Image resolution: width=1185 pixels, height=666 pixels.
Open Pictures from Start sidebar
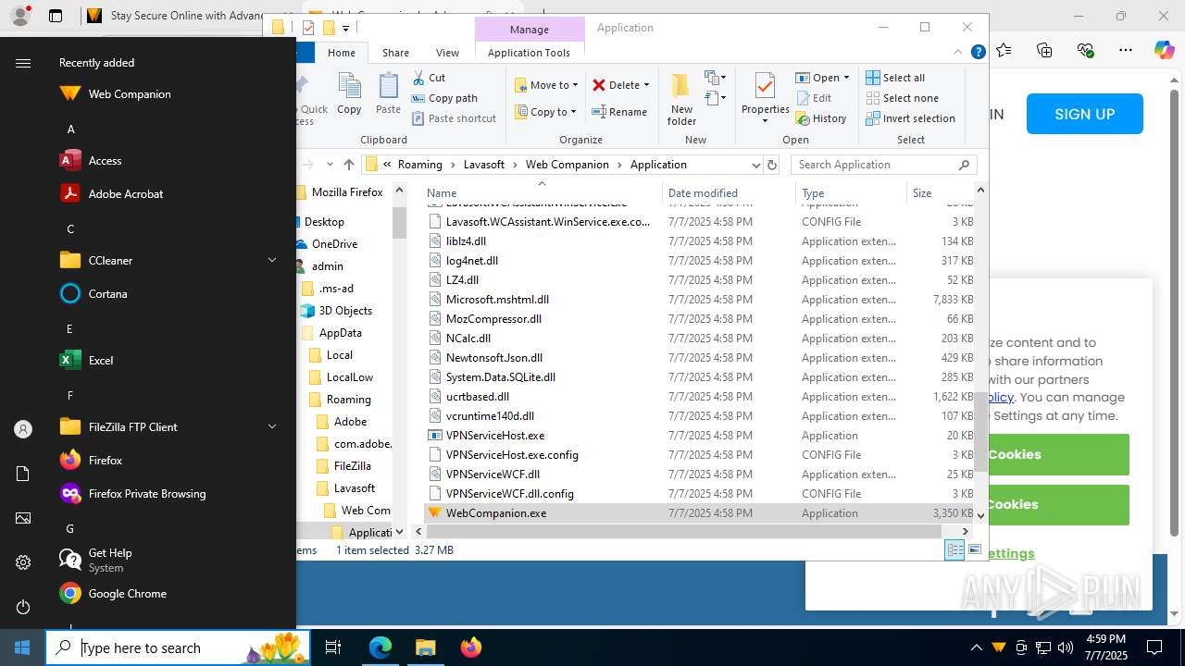tap(23, 518)
